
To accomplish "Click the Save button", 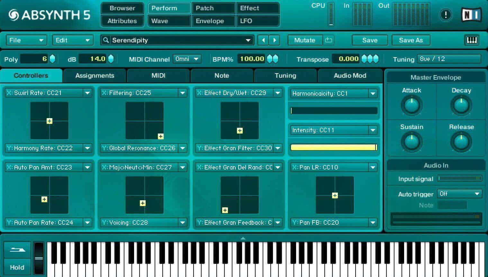I will point(370,40).
